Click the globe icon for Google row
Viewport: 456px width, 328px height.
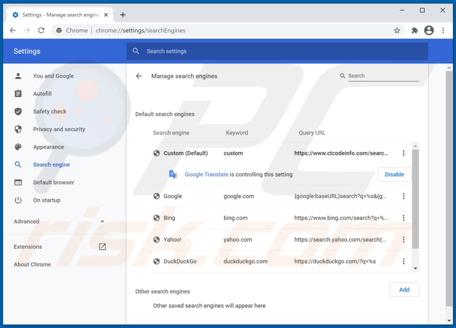[156, 196]
